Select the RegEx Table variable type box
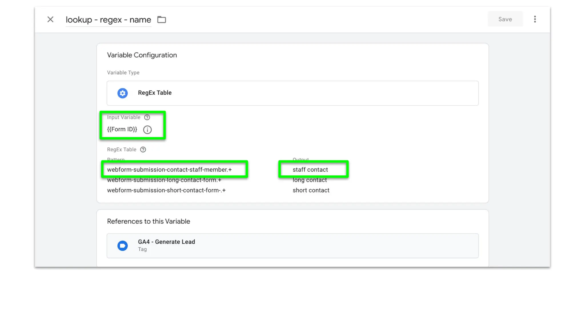The image size is (585, 329). pyautogui.click(x=292, y=93)
